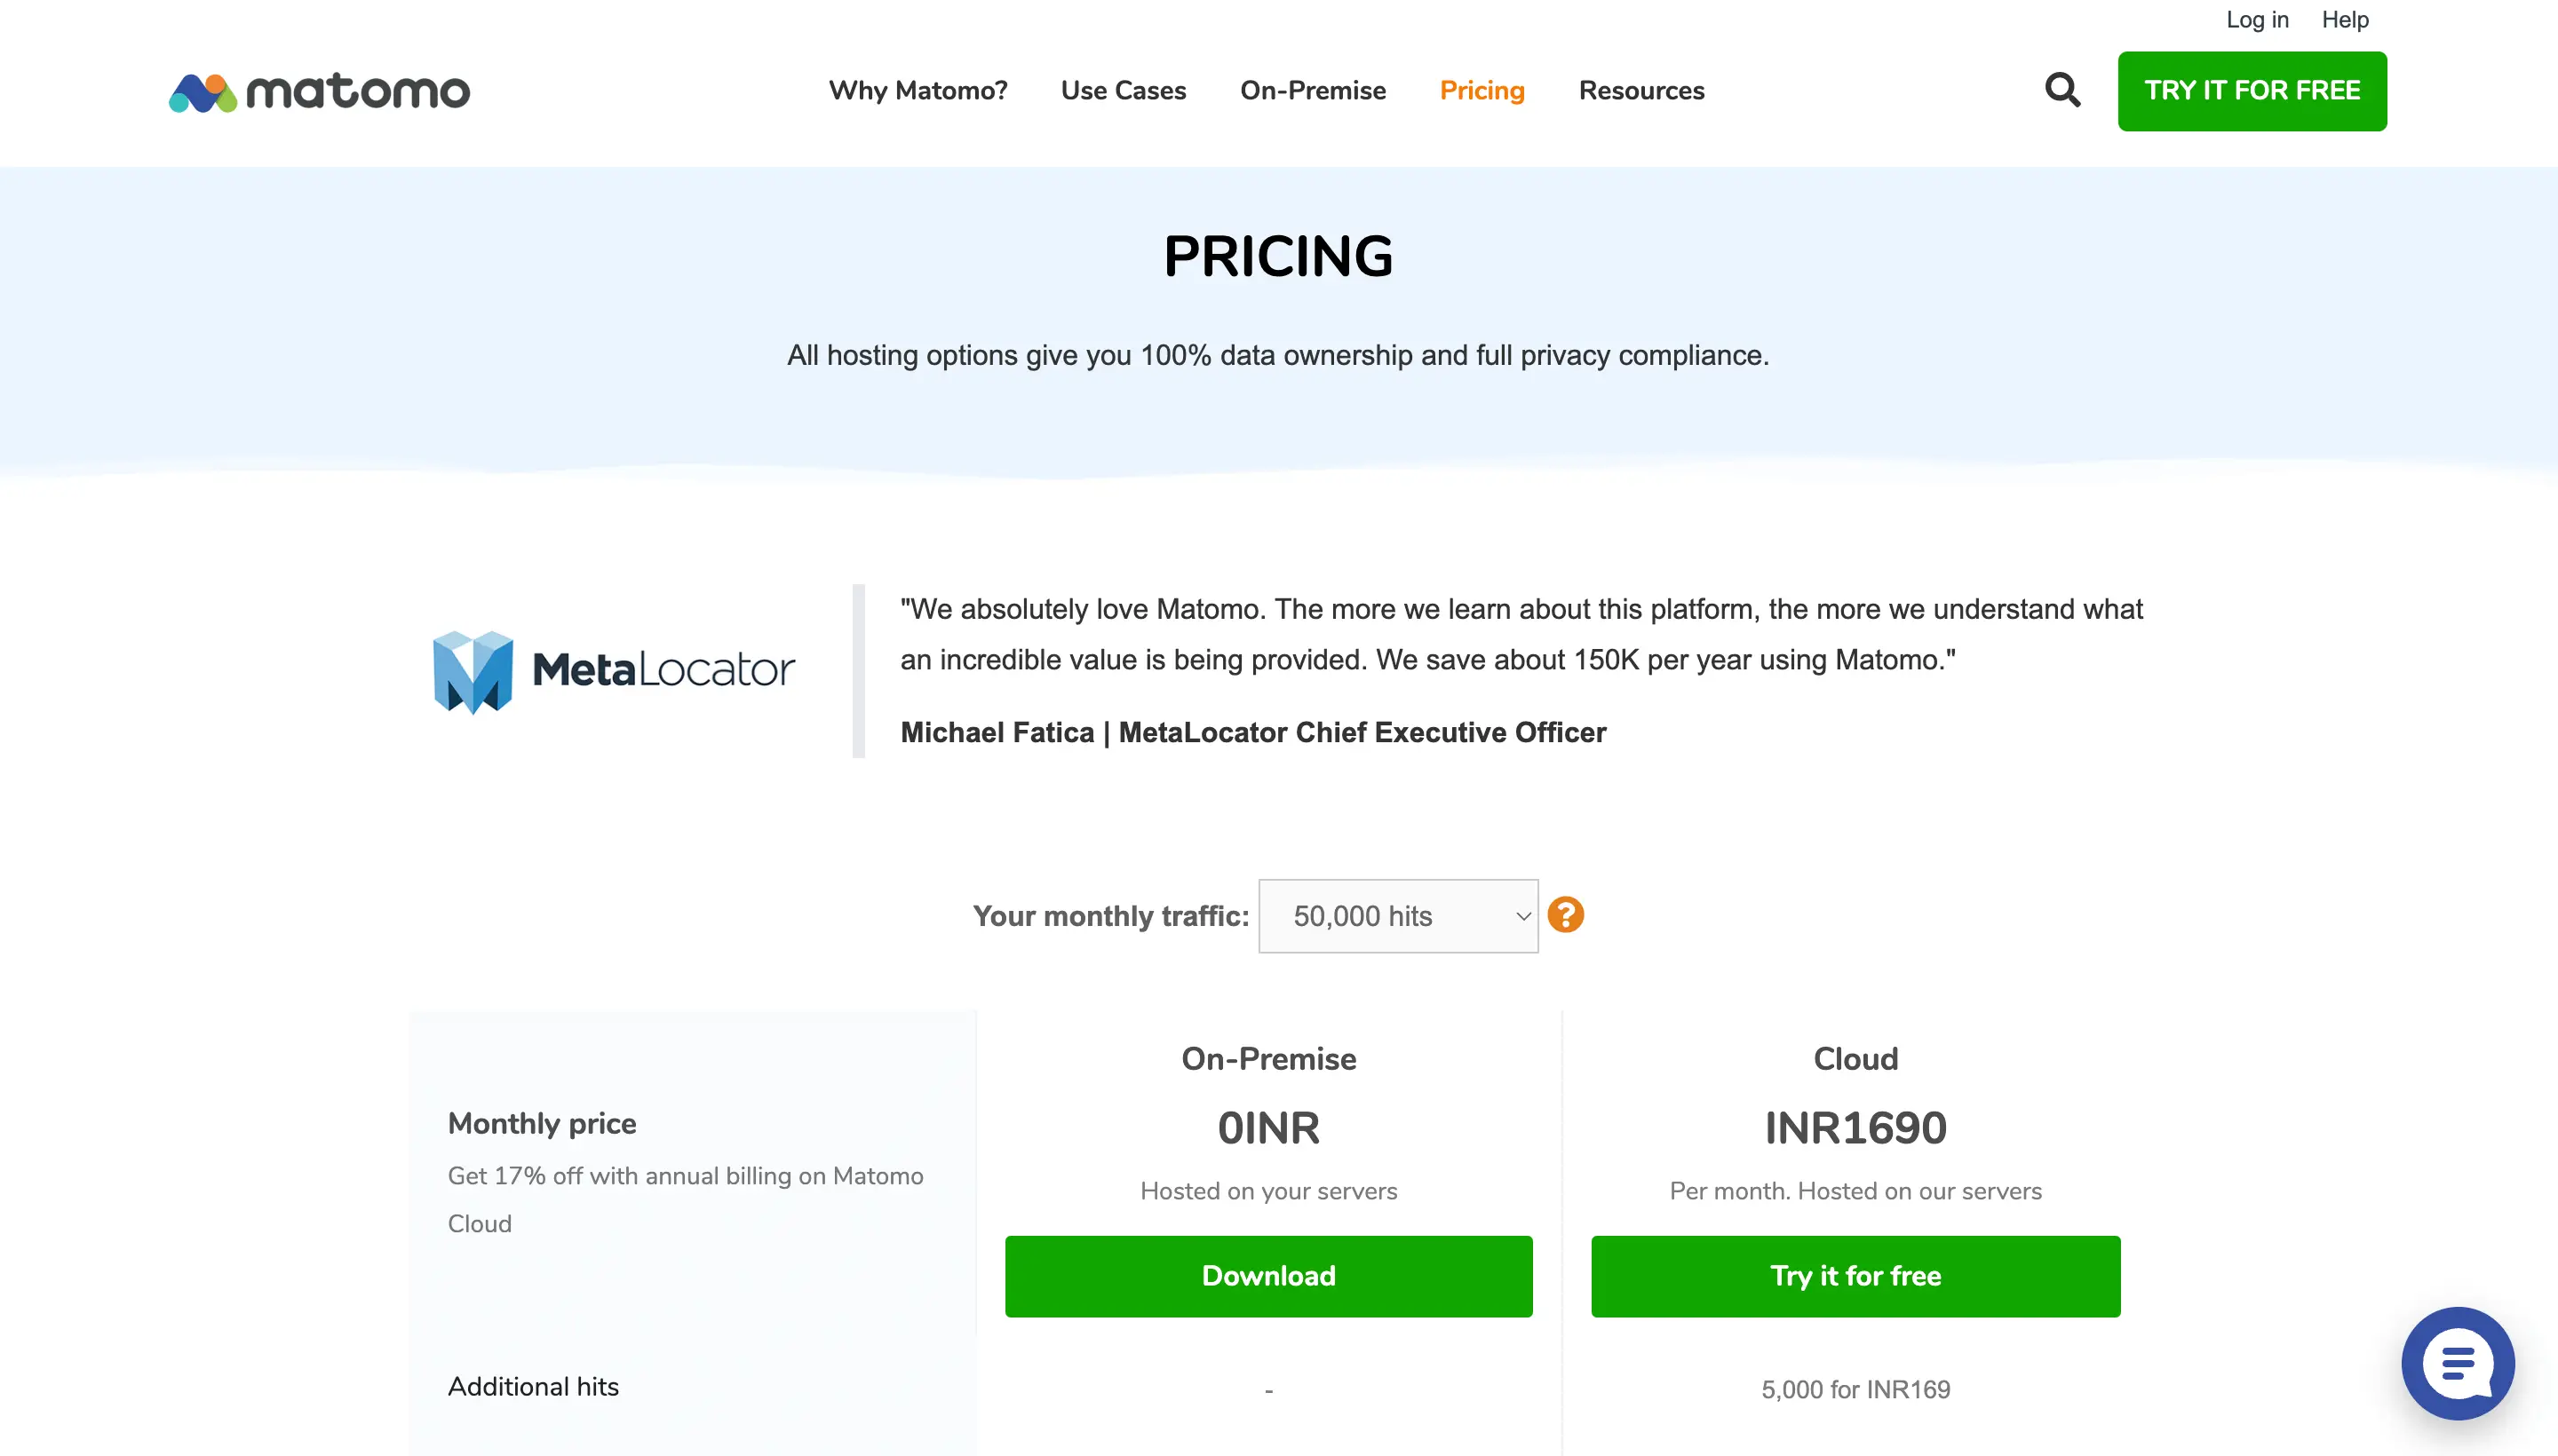Click the Log in link
The width and height of the screenshot is (2558, 1456).
coord(2257,20)
